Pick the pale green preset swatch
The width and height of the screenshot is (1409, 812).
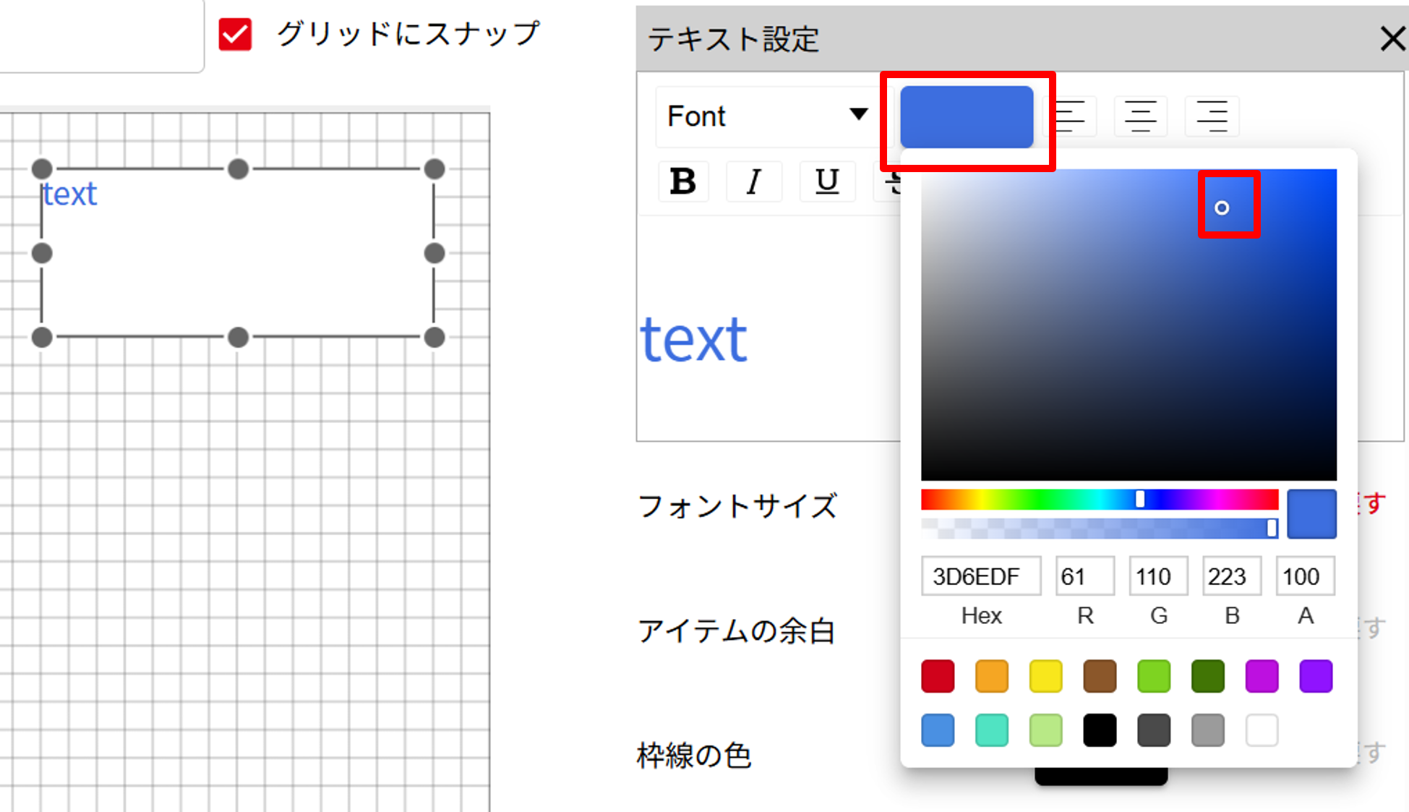[x=1046, y=730]
